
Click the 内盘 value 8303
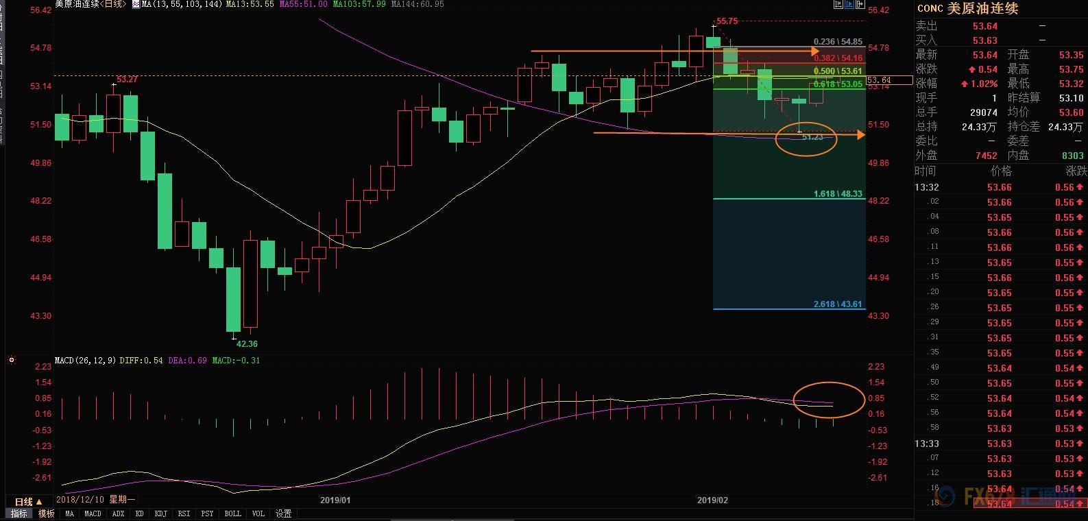click(1073, 156)
